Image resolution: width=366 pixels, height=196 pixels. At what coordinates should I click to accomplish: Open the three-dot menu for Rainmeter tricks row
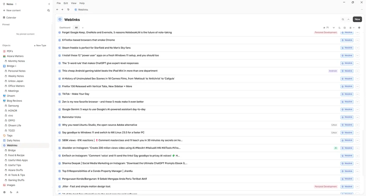[357, 117]
